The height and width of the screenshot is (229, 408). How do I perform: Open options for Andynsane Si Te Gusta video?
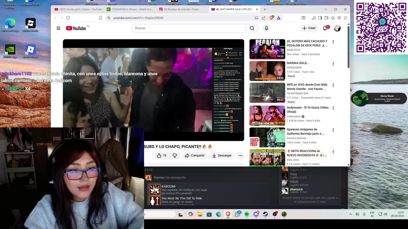(x=333, y=108)
